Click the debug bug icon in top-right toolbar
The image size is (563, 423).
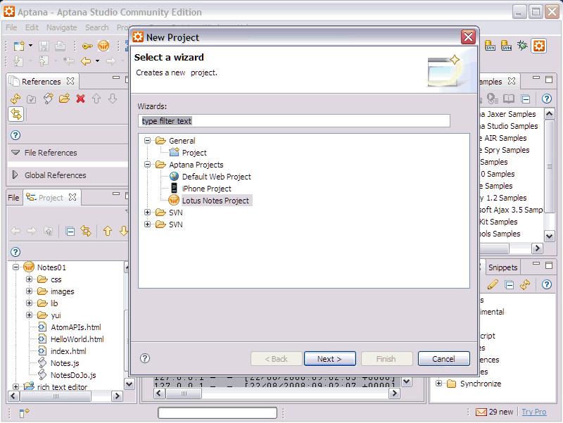point(522,46)
